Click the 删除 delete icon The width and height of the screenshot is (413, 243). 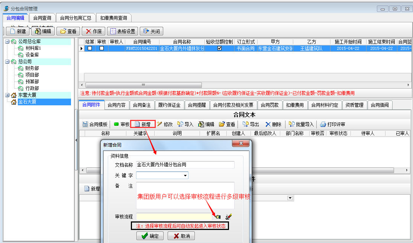(x=268, y=124)
